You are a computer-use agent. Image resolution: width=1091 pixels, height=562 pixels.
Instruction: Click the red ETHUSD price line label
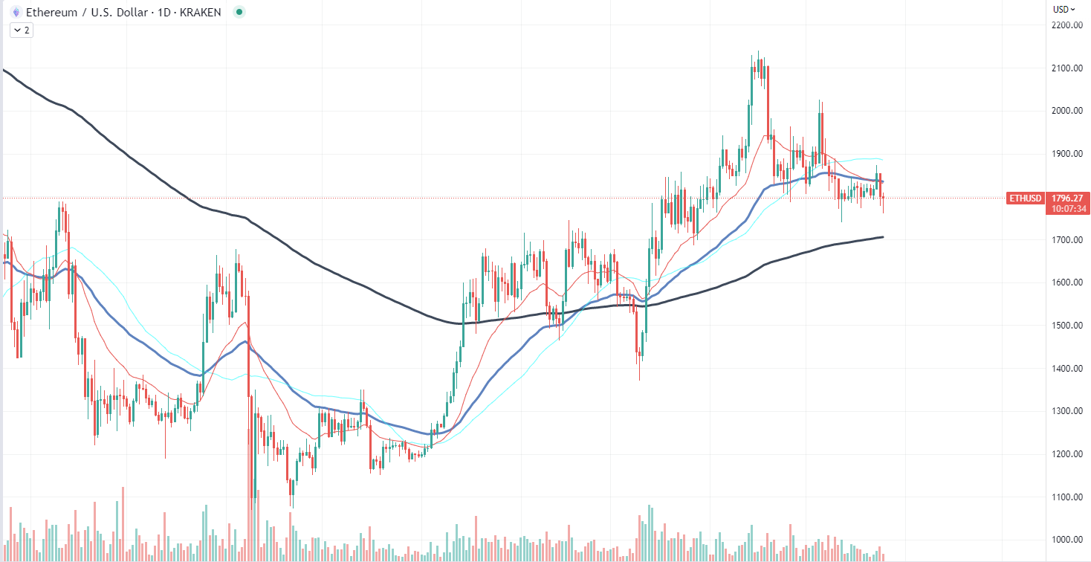click(x=1025, y=198)
